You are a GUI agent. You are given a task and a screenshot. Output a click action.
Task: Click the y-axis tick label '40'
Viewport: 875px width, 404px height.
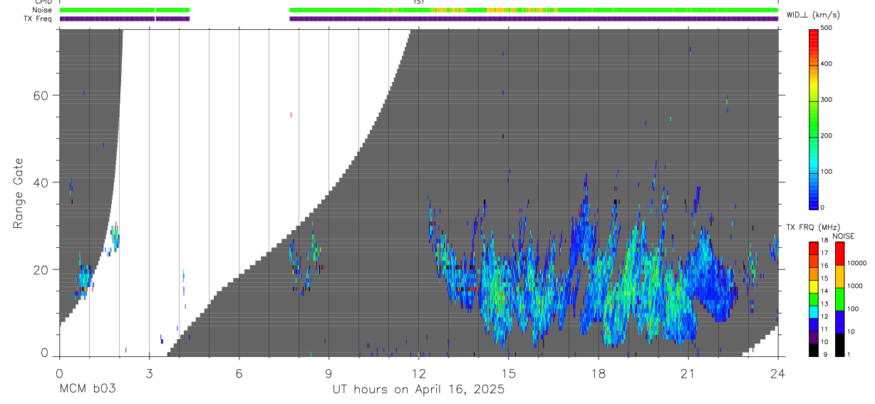(x=41, y=182)
